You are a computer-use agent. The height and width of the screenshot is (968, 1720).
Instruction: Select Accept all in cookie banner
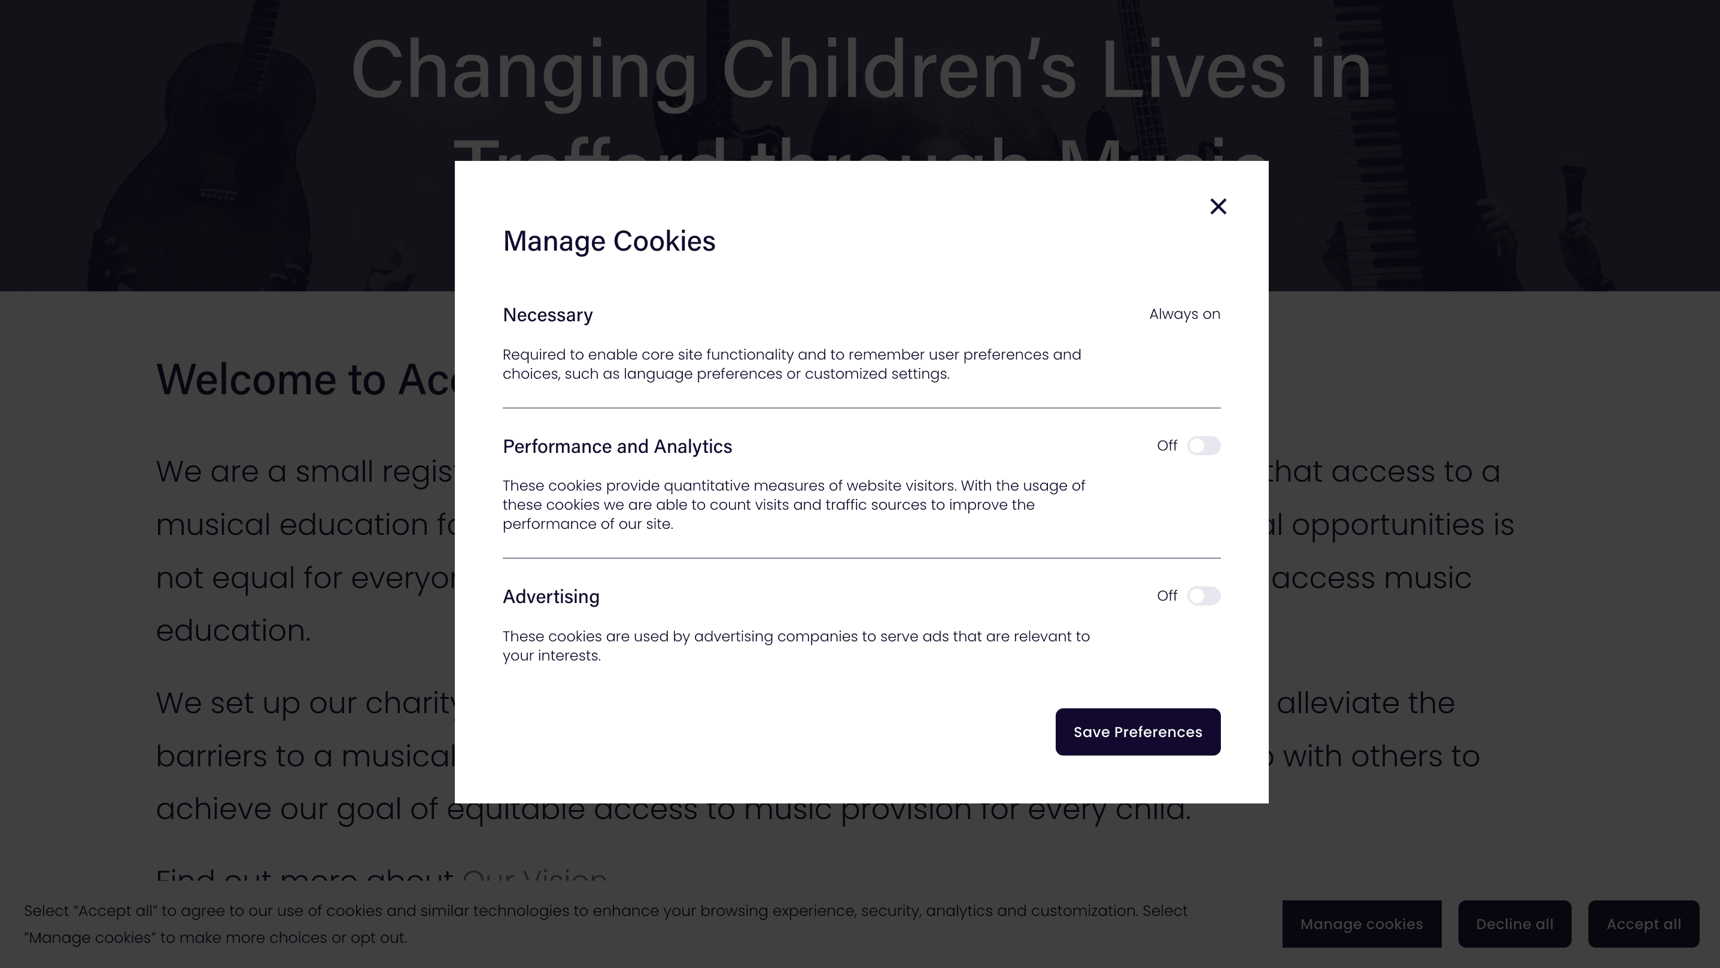click(1643, 924)
